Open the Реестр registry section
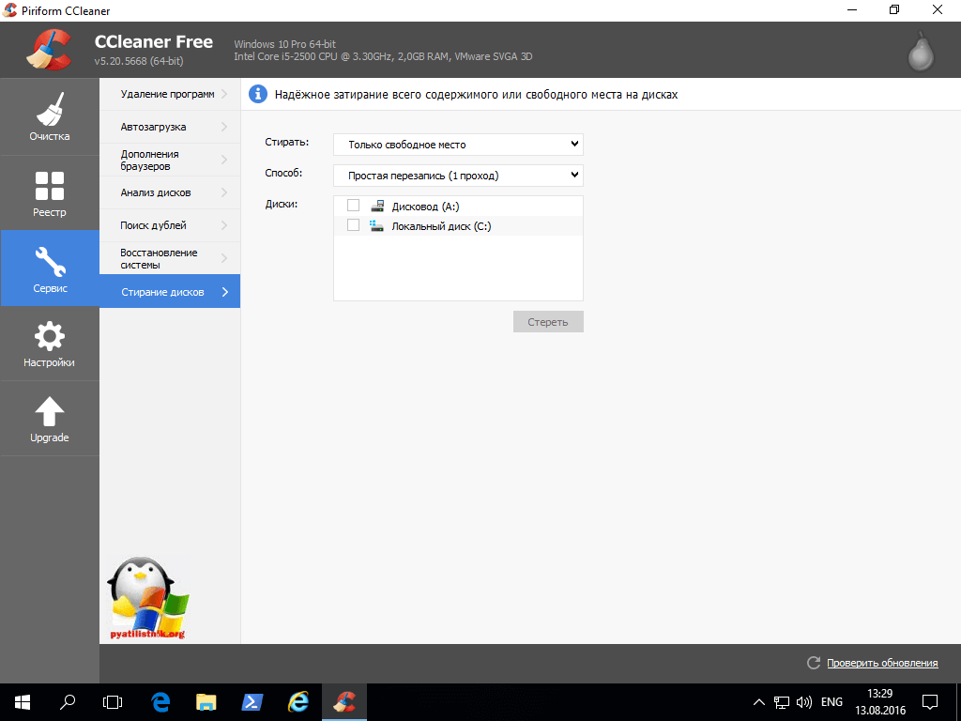 pyautogui.click(x=49, y=193)
